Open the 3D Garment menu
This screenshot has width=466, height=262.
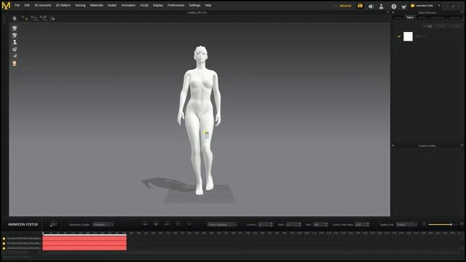[42, 5]
